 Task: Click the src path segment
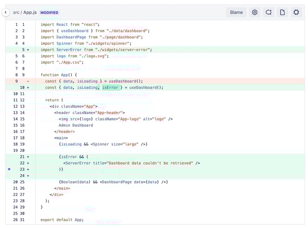(16, 12)
